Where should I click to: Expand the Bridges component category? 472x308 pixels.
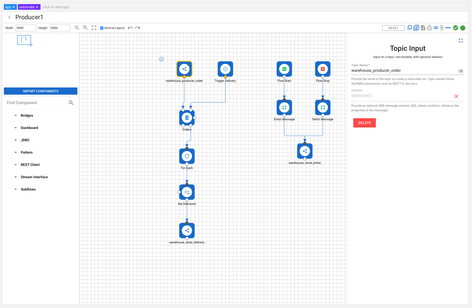pyautogui.click(x=27, y=115)
